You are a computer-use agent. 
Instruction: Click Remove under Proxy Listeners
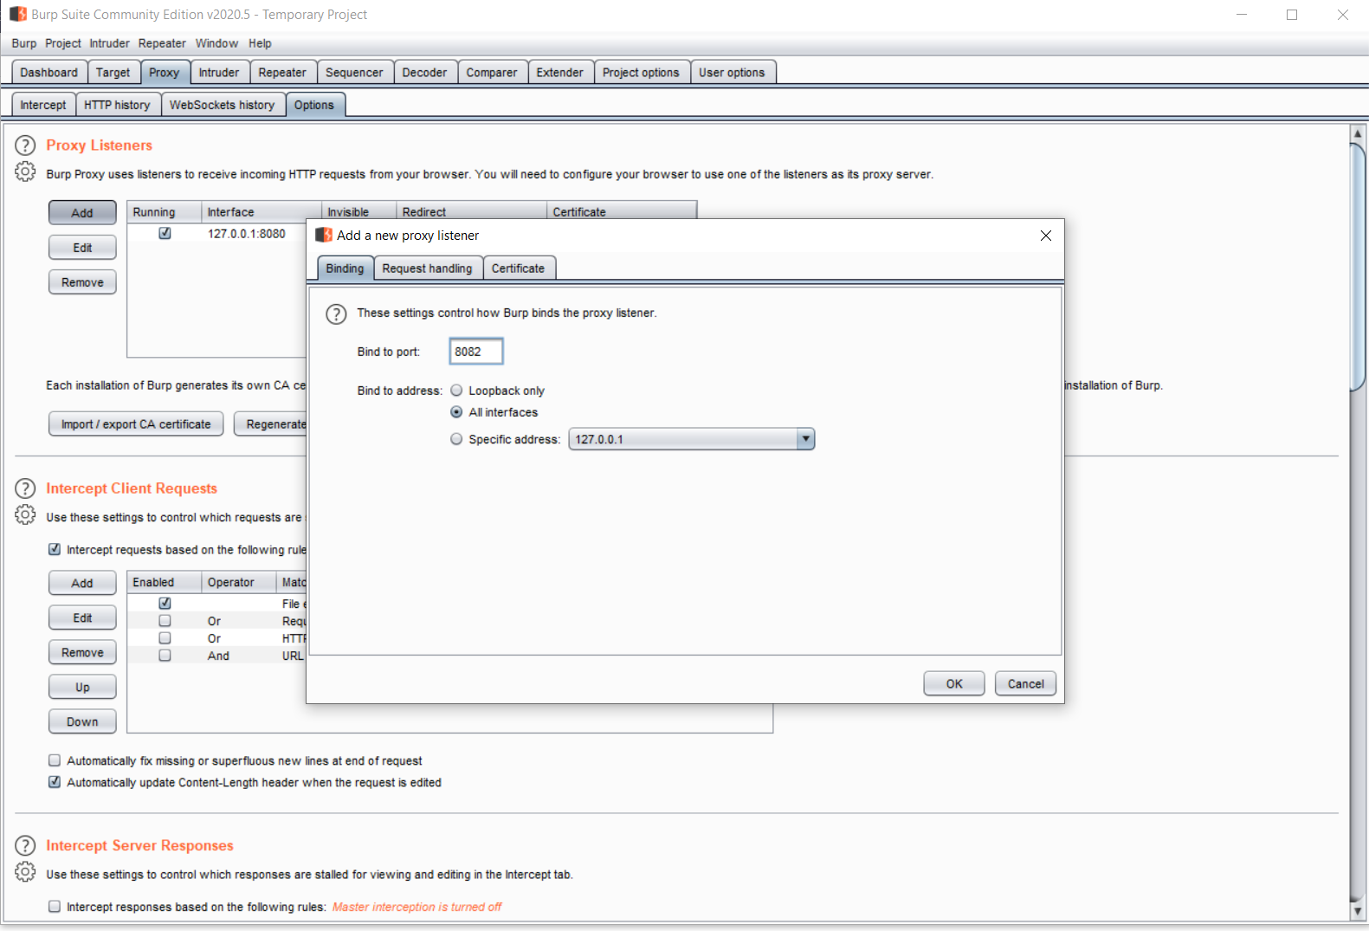click(x=82, y=282)
